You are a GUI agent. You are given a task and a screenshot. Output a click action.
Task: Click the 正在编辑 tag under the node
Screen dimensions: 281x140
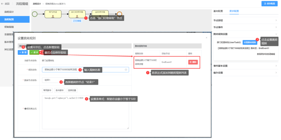[x=77, y=21]
